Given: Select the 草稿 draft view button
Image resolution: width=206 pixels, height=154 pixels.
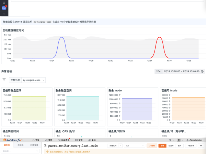Looking at the screenshot, I should tap(162, 146).
